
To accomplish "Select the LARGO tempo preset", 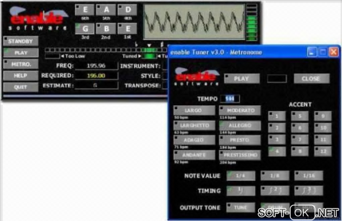I will tap(194, 110).
